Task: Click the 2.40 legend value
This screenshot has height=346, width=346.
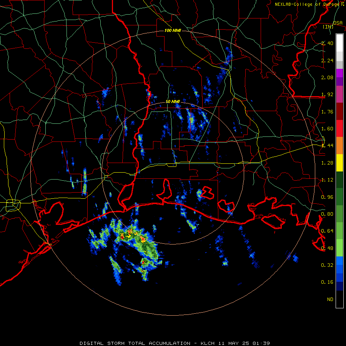Action: pos(327,43)
